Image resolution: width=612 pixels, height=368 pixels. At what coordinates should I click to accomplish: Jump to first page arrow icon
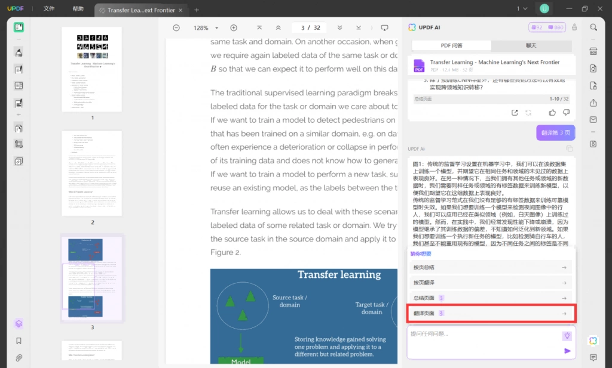259,27
